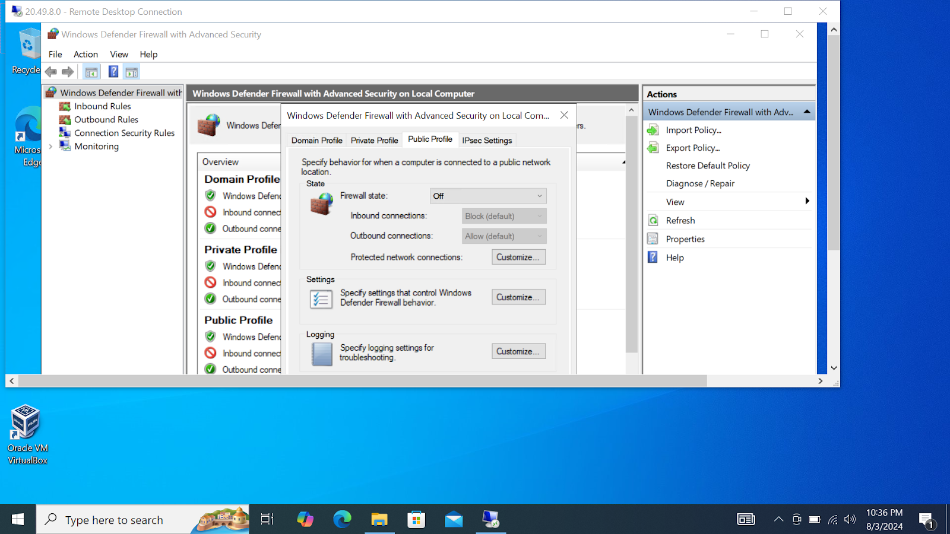Click Customize for Settings section

pyautogui.click(x=518, y=297)
